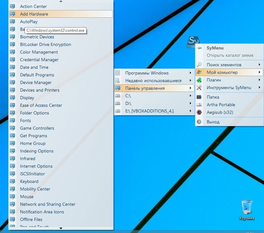
Task: Expand the D:\ drive submenu arrow
Action: click(190, 104)
